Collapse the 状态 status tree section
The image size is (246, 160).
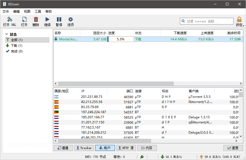(7, 34)
